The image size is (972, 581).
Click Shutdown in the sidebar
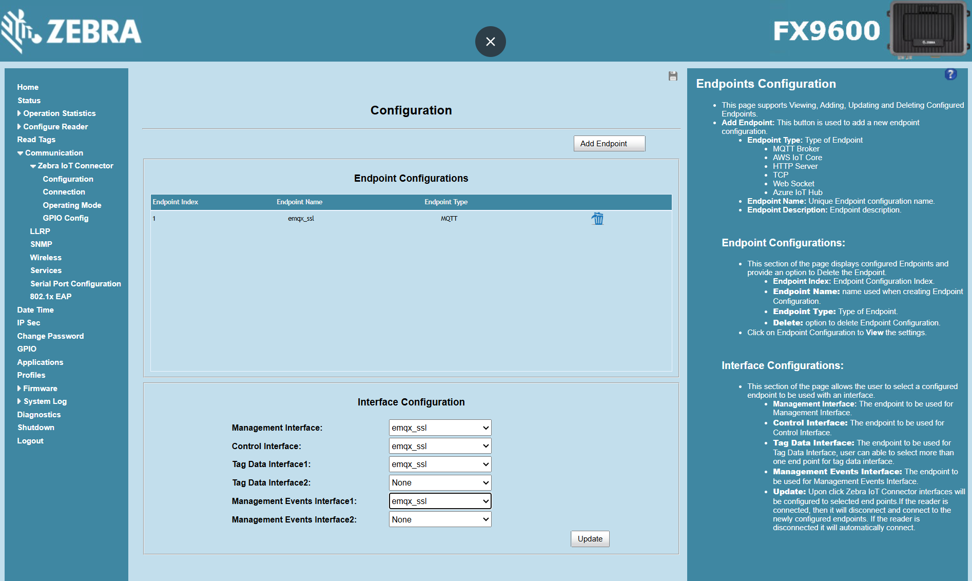tap(35, 428)
